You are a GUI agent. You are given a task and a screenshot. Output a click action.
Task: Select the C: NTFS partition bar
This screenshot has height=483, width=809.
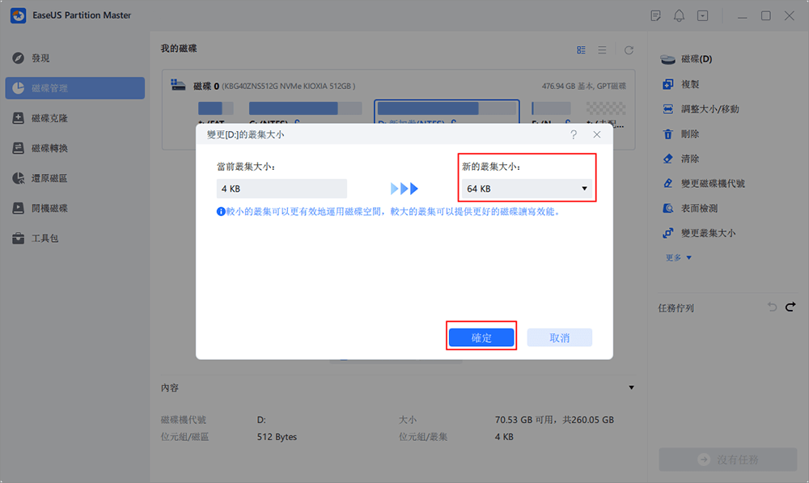click(306, 108)
